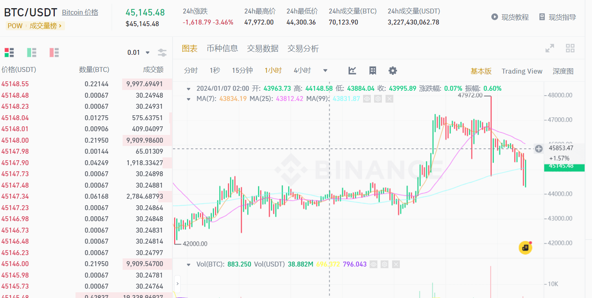Open the chart indicators icon
Screen dimensions: 592x298
[352, 70]
